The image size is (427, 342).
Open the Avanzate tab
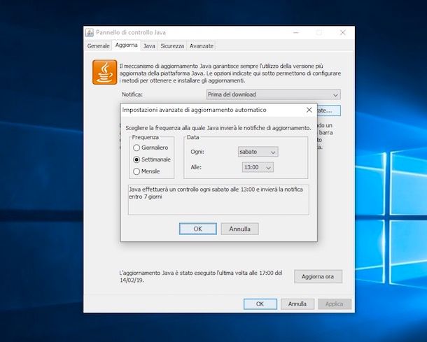pyautogui.click(x=202, y=46)
